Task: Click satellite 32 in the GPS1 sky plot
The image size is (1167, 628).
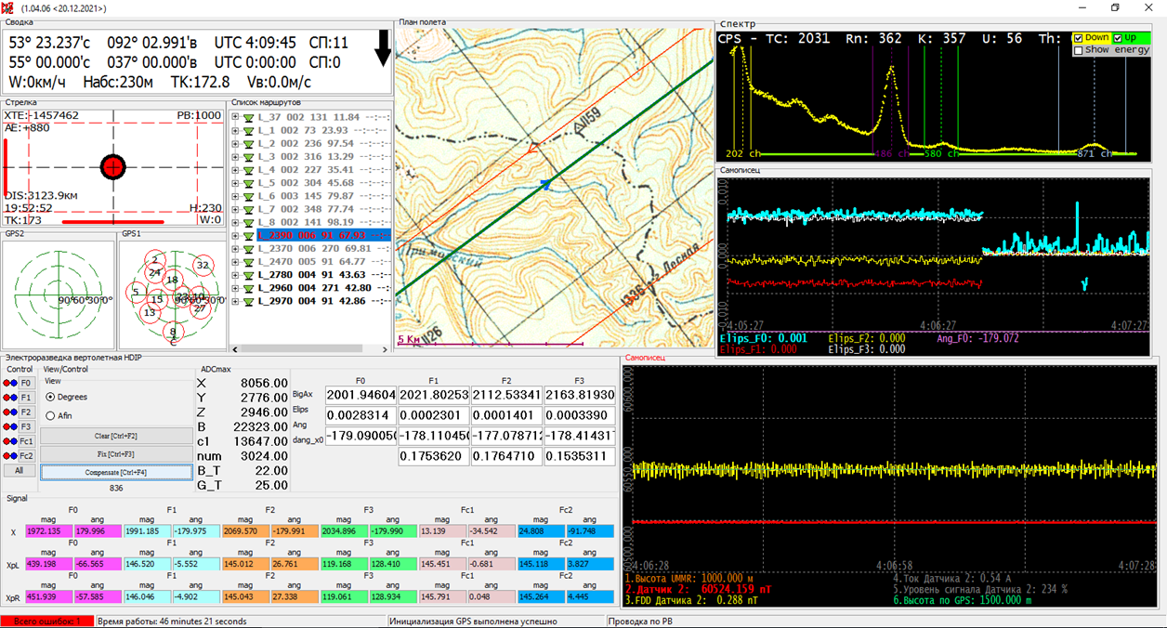Action: [203, 266]
